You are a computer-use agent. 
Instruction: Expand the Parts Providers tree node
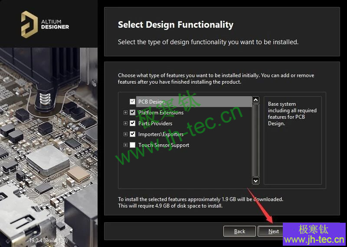tap(125, 123)
